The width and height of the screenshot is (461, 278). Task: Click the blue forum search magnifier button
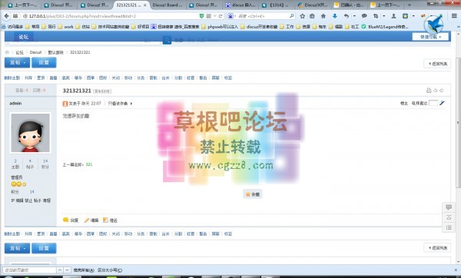point(167,40)
